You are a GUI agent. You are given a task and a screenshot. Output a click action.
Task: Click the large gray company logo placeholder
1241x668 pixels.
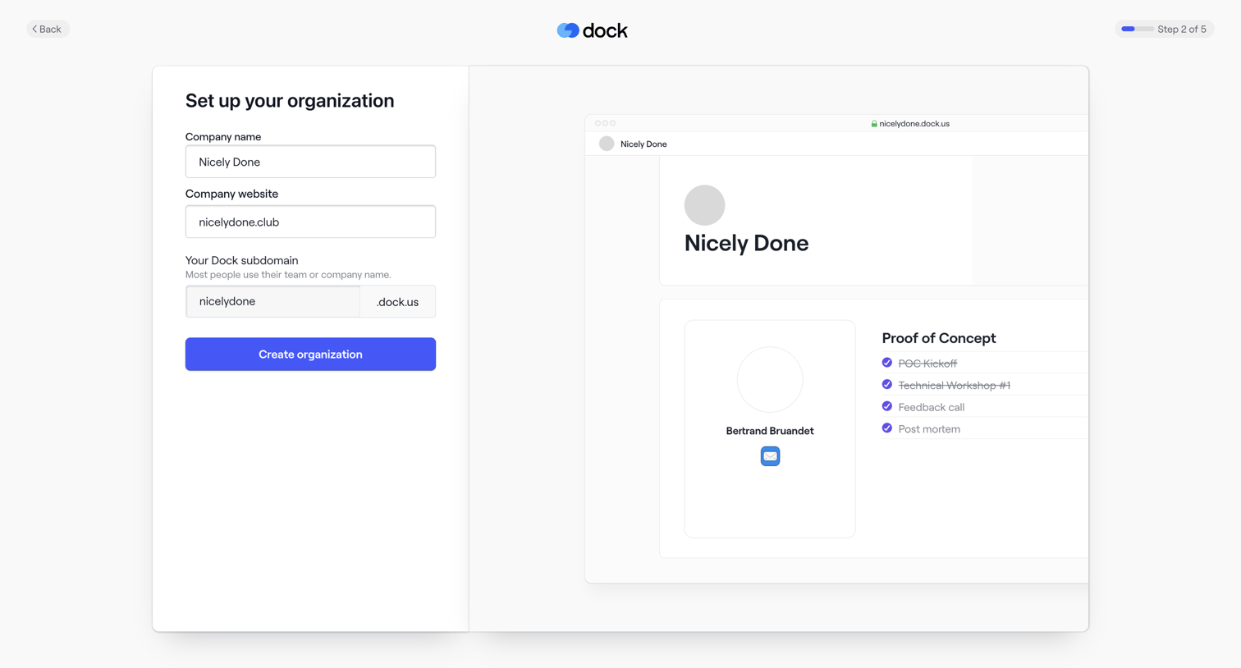(705, 205)
